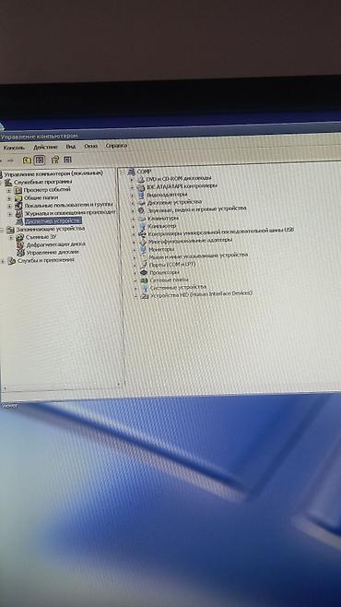
Task: Click the Up one level folder icon
Action: tap(27, 160)
